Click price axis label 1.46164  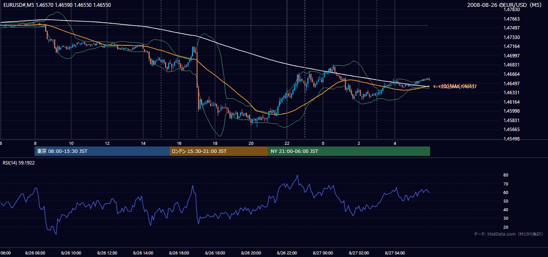tap(511, 102)
